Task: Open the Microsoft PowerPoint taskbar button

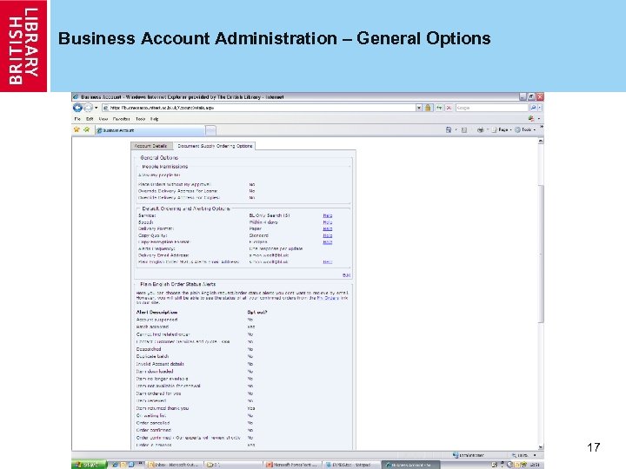Action: [x=292, y=465]
